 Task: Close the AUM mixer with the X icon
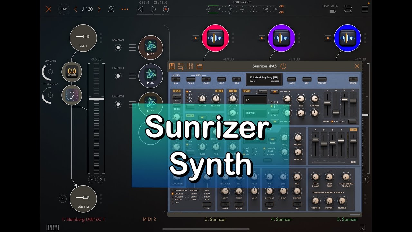pyautogui.click(x=49, y=9)
